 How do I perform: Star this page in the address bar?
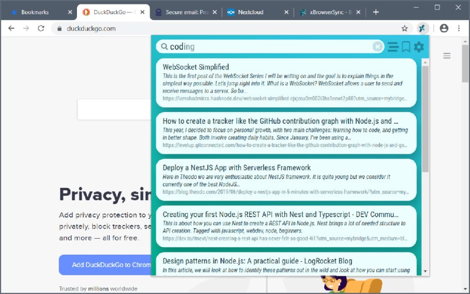click(x=405, y=28)
